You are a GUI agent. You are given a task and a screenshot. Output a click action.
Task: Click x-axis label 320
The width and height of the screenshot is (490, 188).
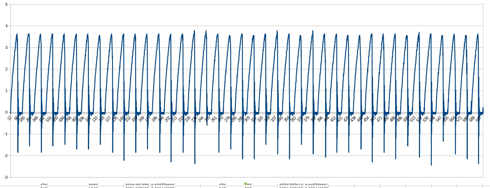click(x=260, y=119)
